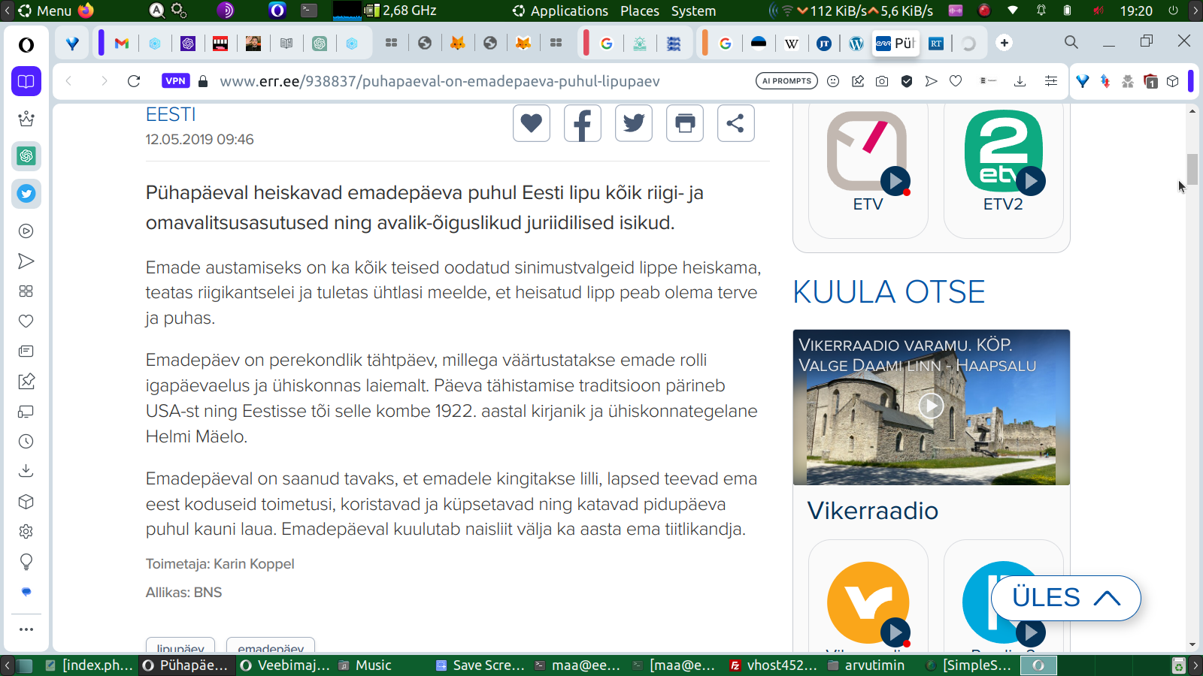Like the article with the heart button
Viewport: 1203px width, 676px height.
tap(532, 123)
